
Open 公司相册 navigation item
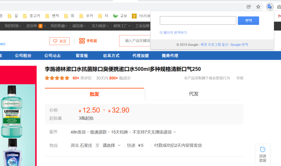[x=23, y=56]
